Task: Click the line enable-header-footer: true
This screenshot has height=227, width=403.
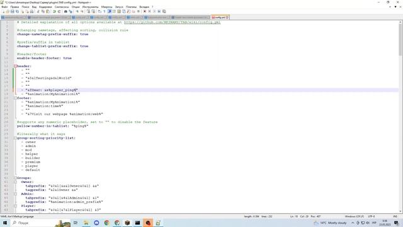Action: [44, 58]
